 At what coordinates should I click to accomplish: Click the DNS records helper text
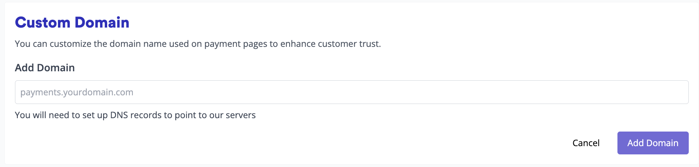135,115
